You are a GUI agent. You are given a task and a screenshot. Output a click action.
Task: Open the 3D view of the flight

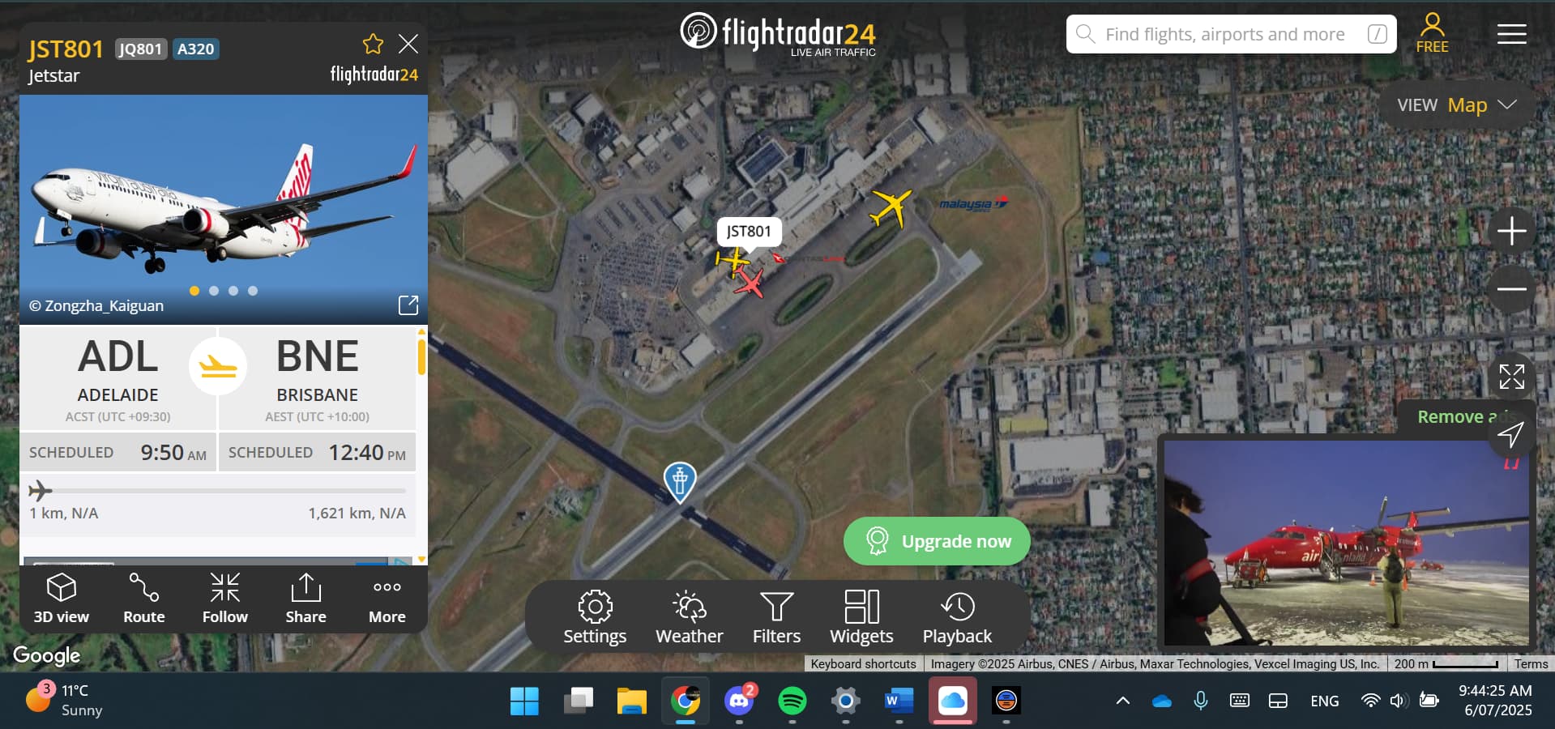[62, 599]
